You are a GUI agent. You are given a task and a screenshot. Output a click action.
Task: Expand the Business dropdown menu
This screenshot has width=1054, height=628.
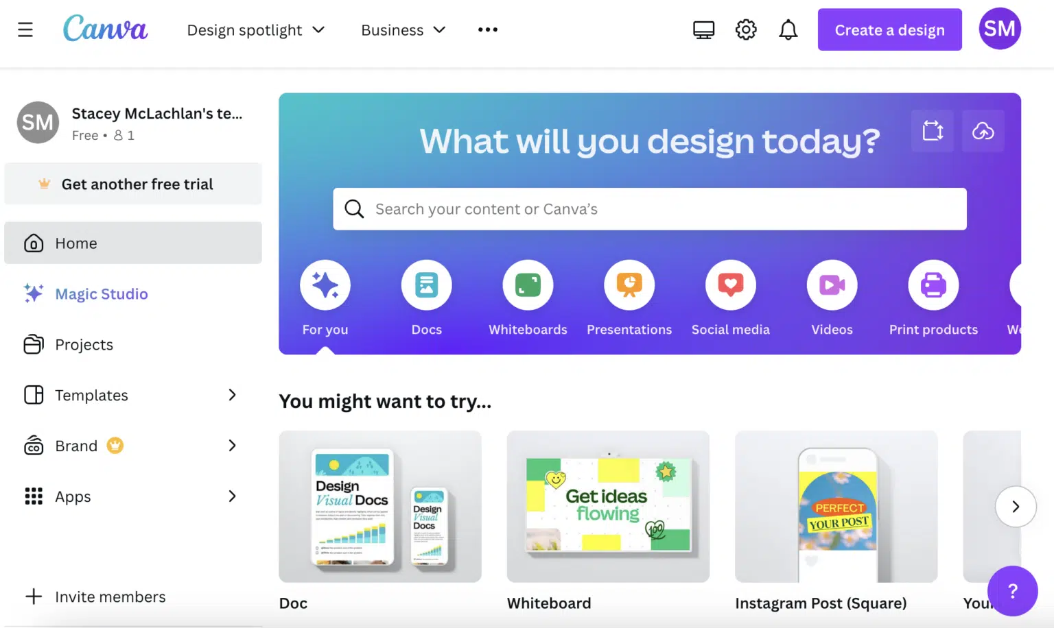403,30
